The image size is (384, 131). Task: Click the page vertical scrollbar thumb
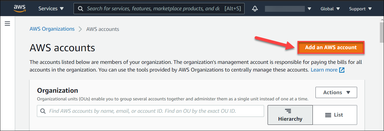coord(381,32)
